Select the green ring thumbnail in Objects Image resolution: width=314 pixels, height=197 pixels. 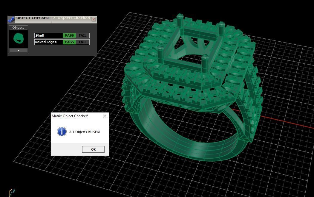pos(19,38)
